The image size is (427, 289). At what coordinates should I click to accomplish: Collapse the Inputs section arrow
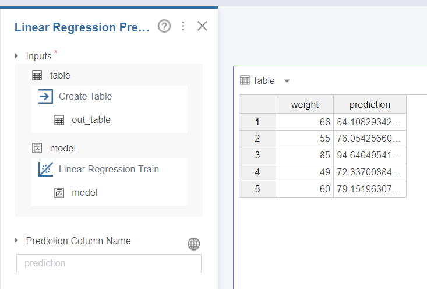[x=17, y=56]
